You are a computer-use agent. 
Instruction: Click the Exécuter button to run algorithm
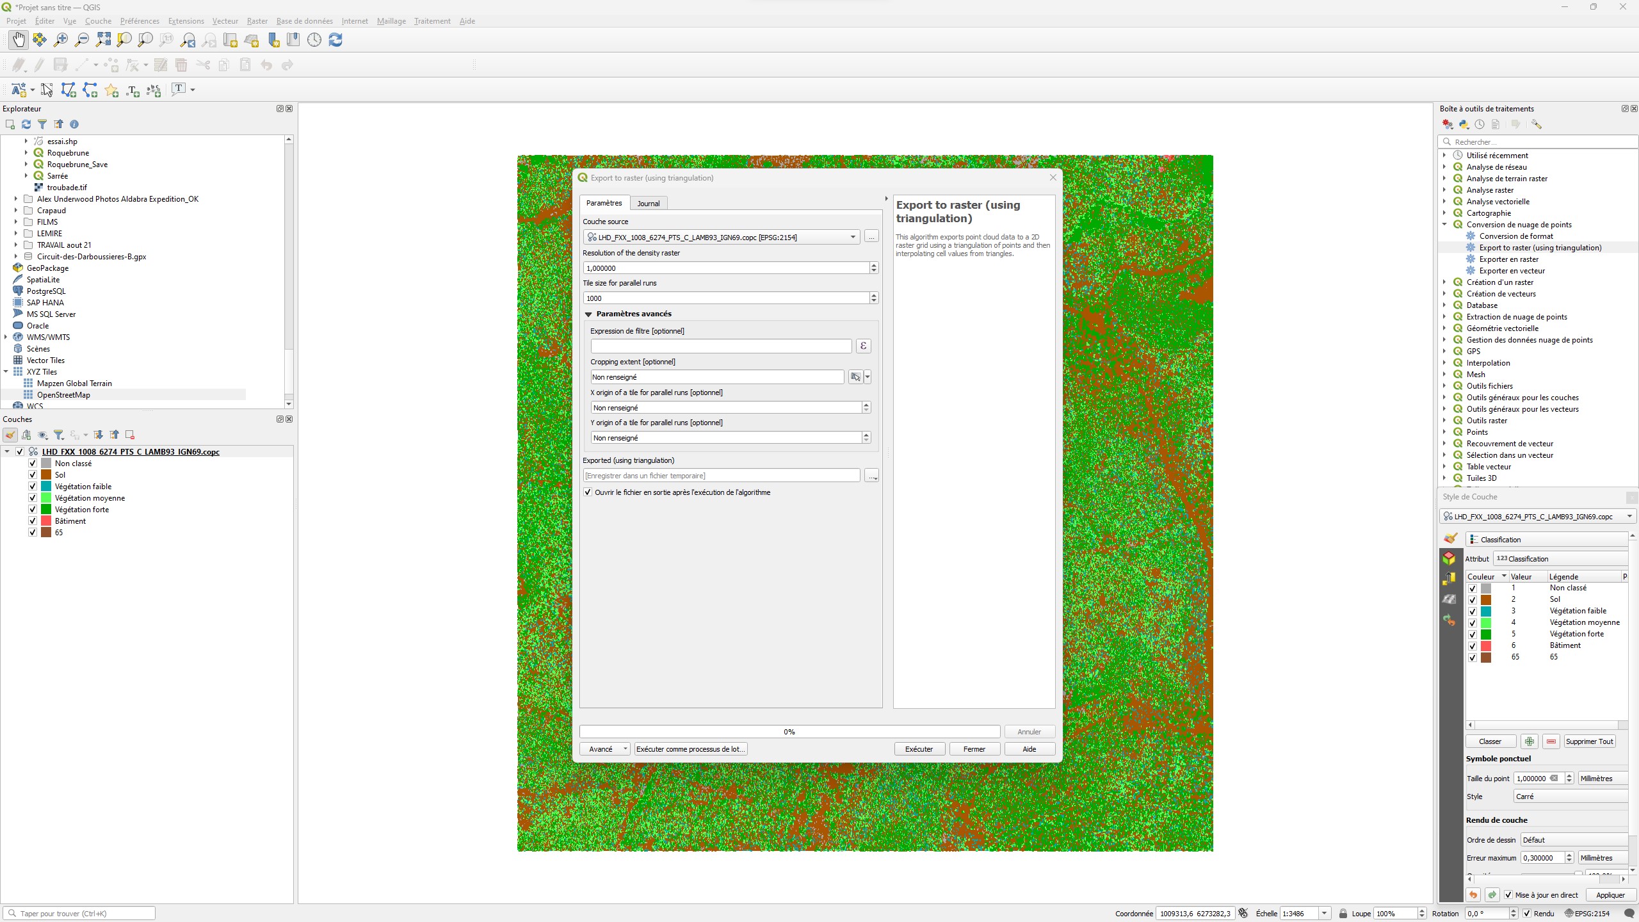917,748
